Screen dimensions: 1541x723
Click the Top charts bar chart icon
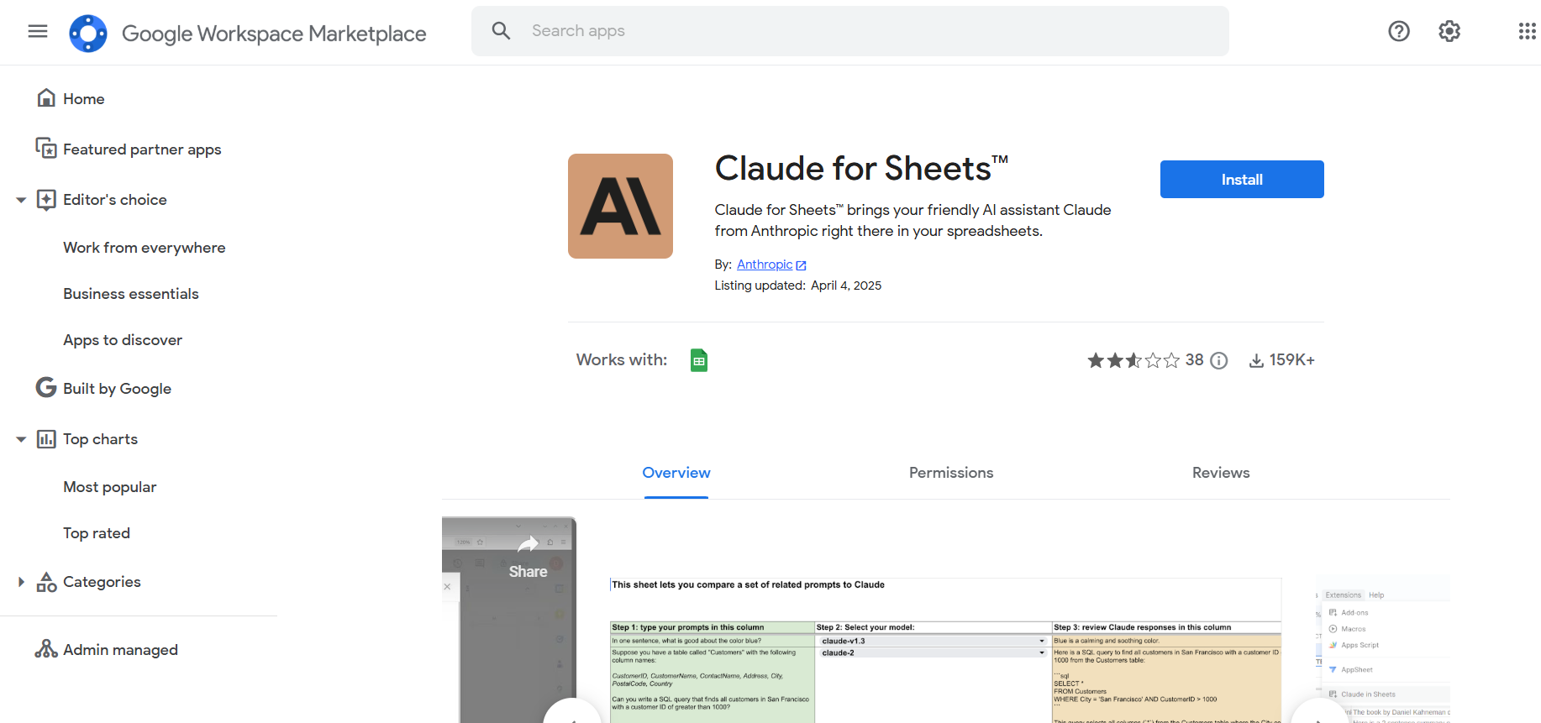(46, 439)
